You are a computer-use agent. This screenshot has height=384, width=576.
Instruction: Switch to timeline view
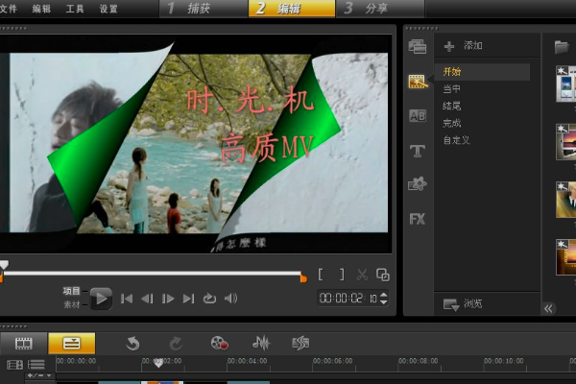tap(72, 344)
